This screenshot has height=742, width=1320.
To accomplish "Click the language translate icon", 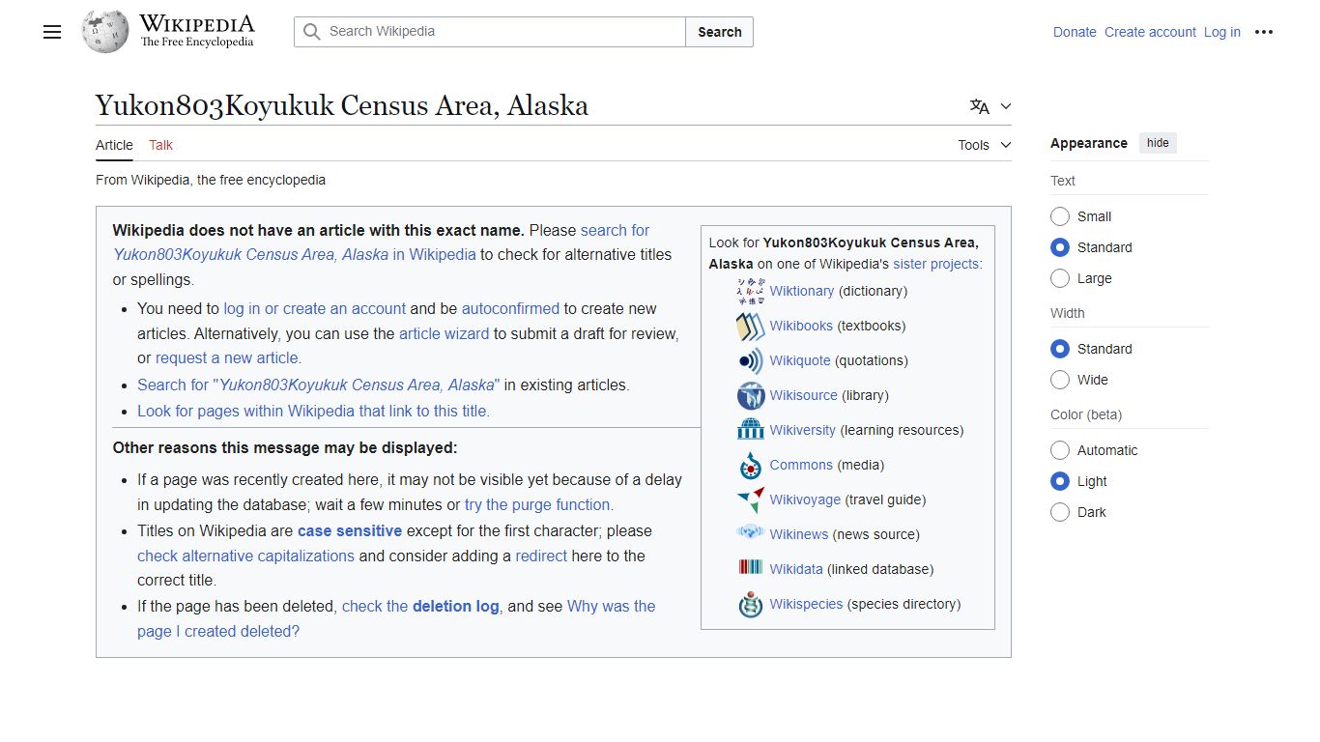I will coord(980,106).
